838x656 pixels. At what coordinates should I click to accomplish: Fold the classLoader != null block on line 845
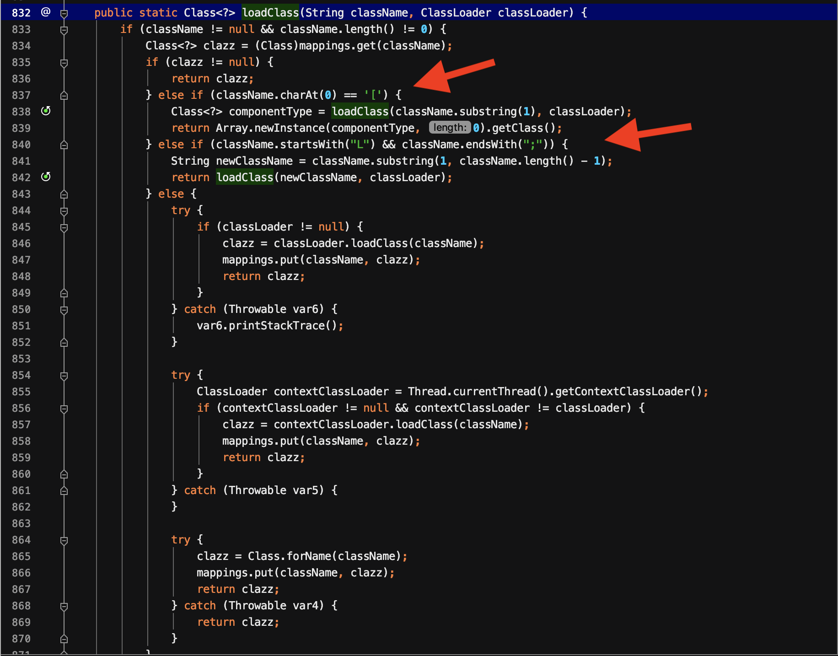coord(64,227)
